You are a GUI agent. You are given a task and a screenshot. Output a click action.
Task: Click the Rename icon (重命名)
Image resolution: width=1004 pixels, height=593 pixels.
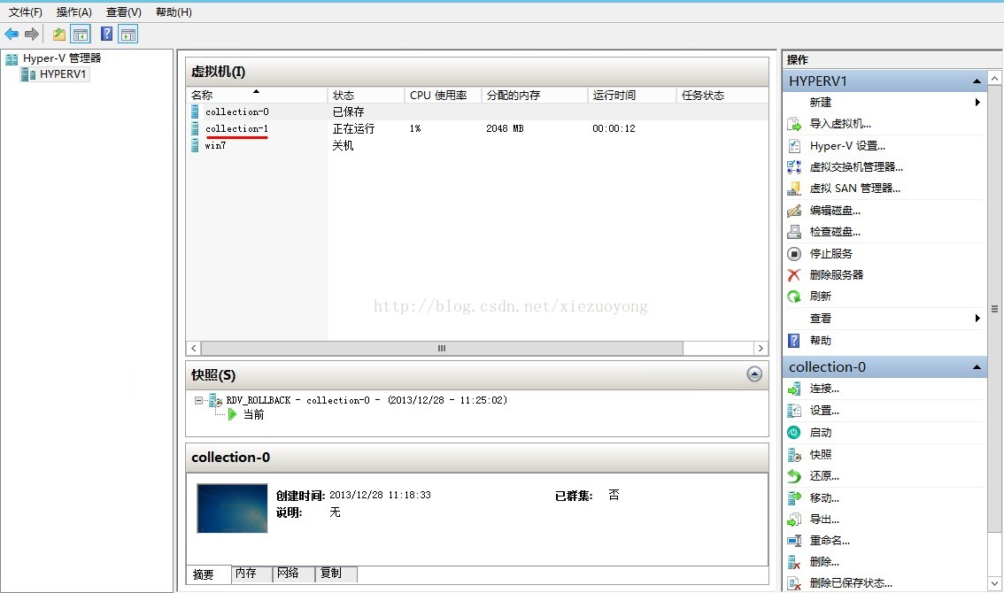(x=794, y=541)
